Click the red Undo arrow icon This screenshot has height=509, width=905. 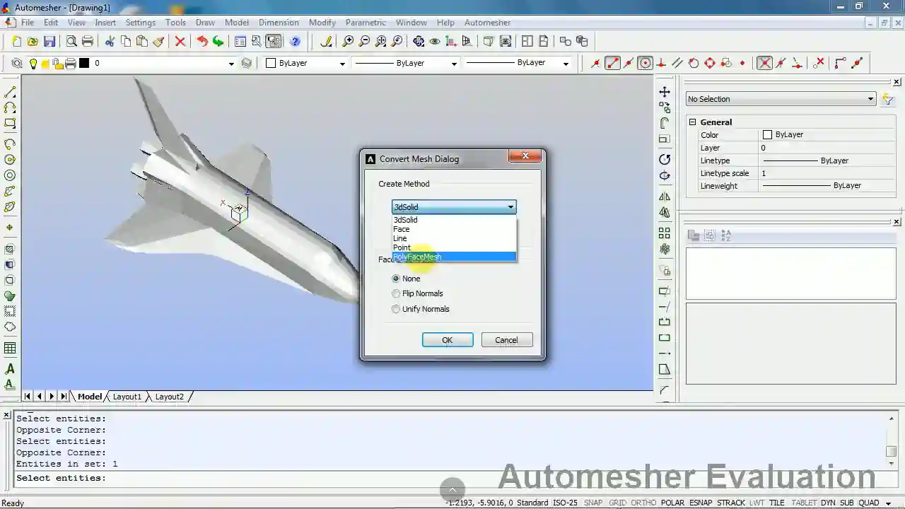(202, 42)
